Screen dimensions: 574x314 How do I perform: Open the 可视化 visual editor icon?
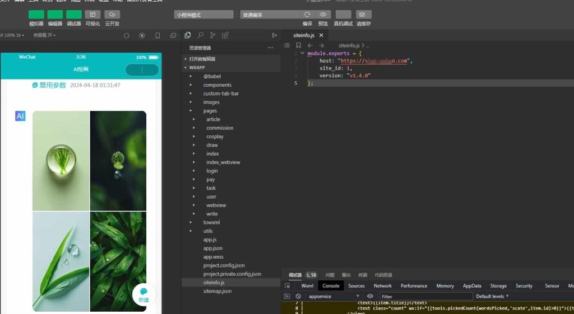[92, 15]
